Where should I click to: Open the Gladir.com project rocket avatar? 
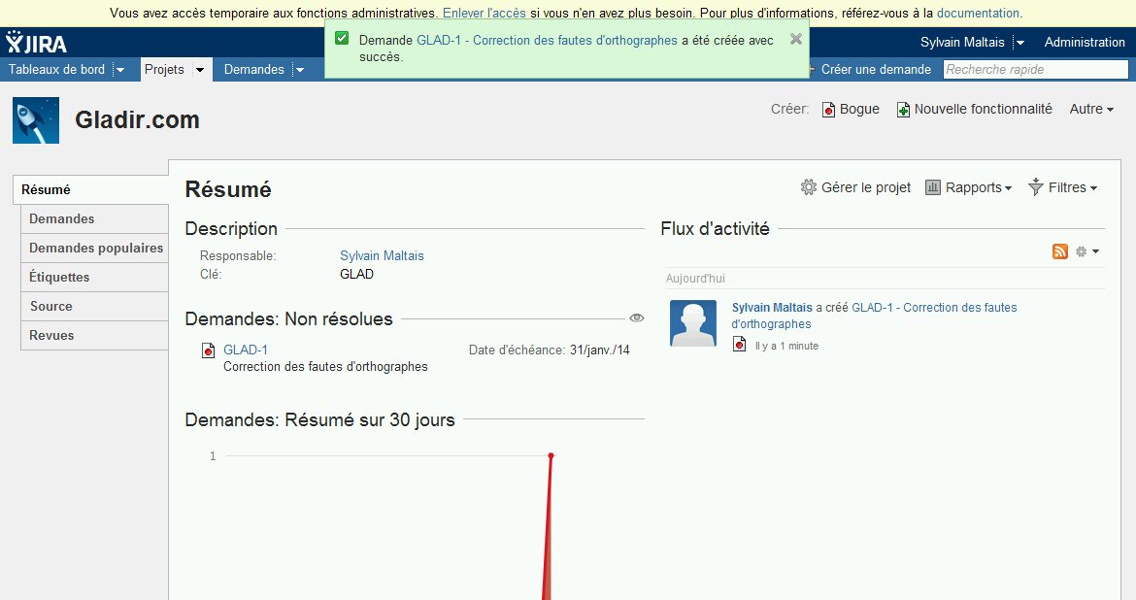[36, 120]
